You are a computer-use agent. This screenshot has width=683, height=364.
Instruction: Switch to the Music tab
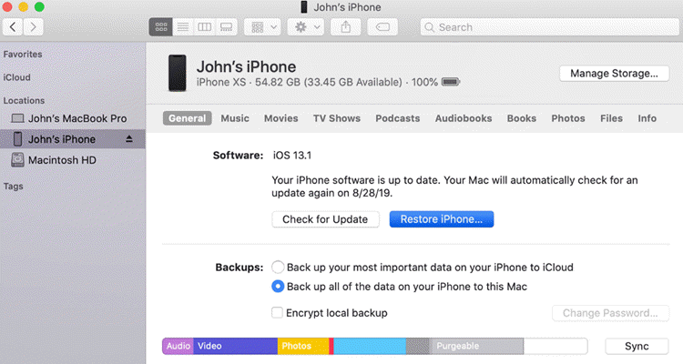235,118
